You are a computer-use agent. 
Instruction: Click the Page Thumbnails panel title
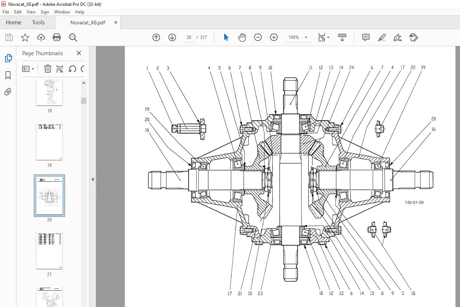(43, 53)
